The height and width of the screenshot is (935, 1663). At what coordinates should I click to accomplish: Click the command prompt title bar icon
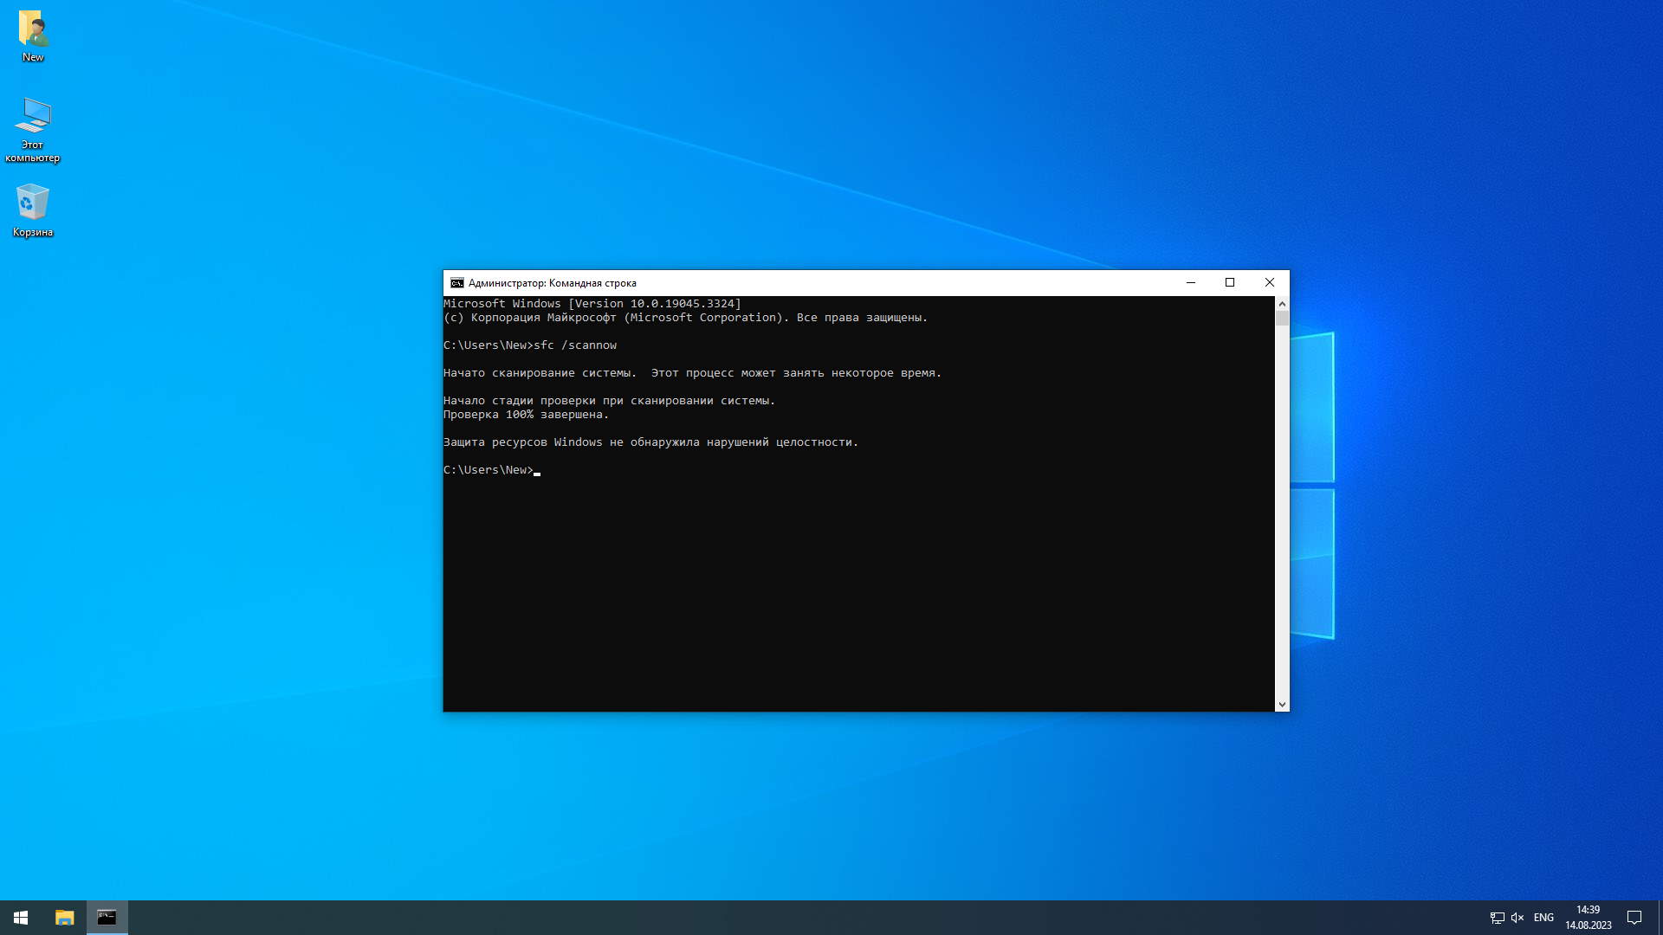[456, 283]
